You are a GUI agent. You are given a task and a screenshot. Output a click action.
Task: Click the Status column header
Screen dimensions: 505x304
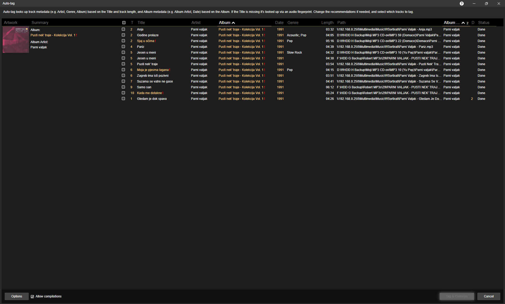pos(483,23)
